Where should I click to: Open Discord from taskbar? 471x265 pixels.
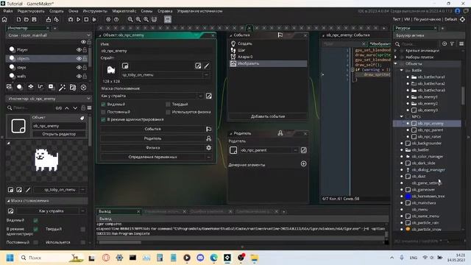coord(200,258)
